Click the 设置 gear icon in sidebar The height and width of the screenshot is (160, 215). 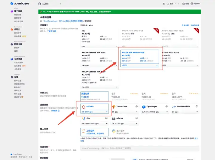point(12,77)
